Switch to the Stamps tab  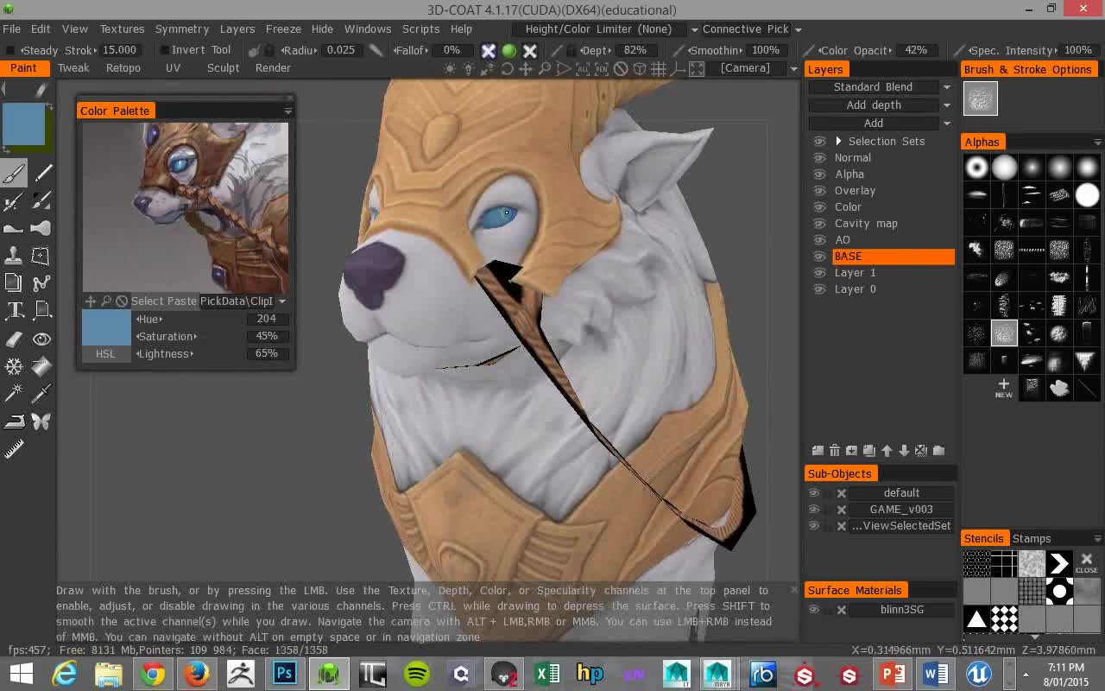1032,538
